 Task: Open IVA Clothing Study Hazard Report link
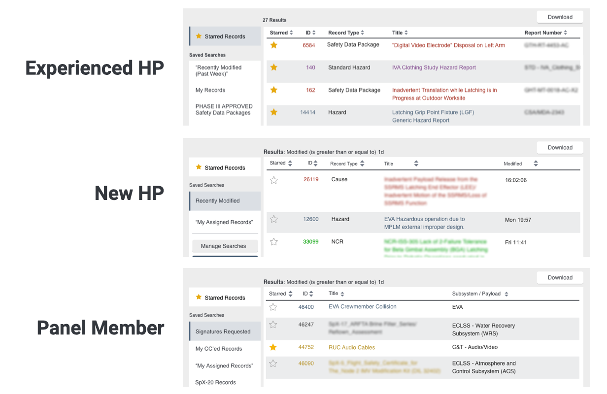coord(434,67)
